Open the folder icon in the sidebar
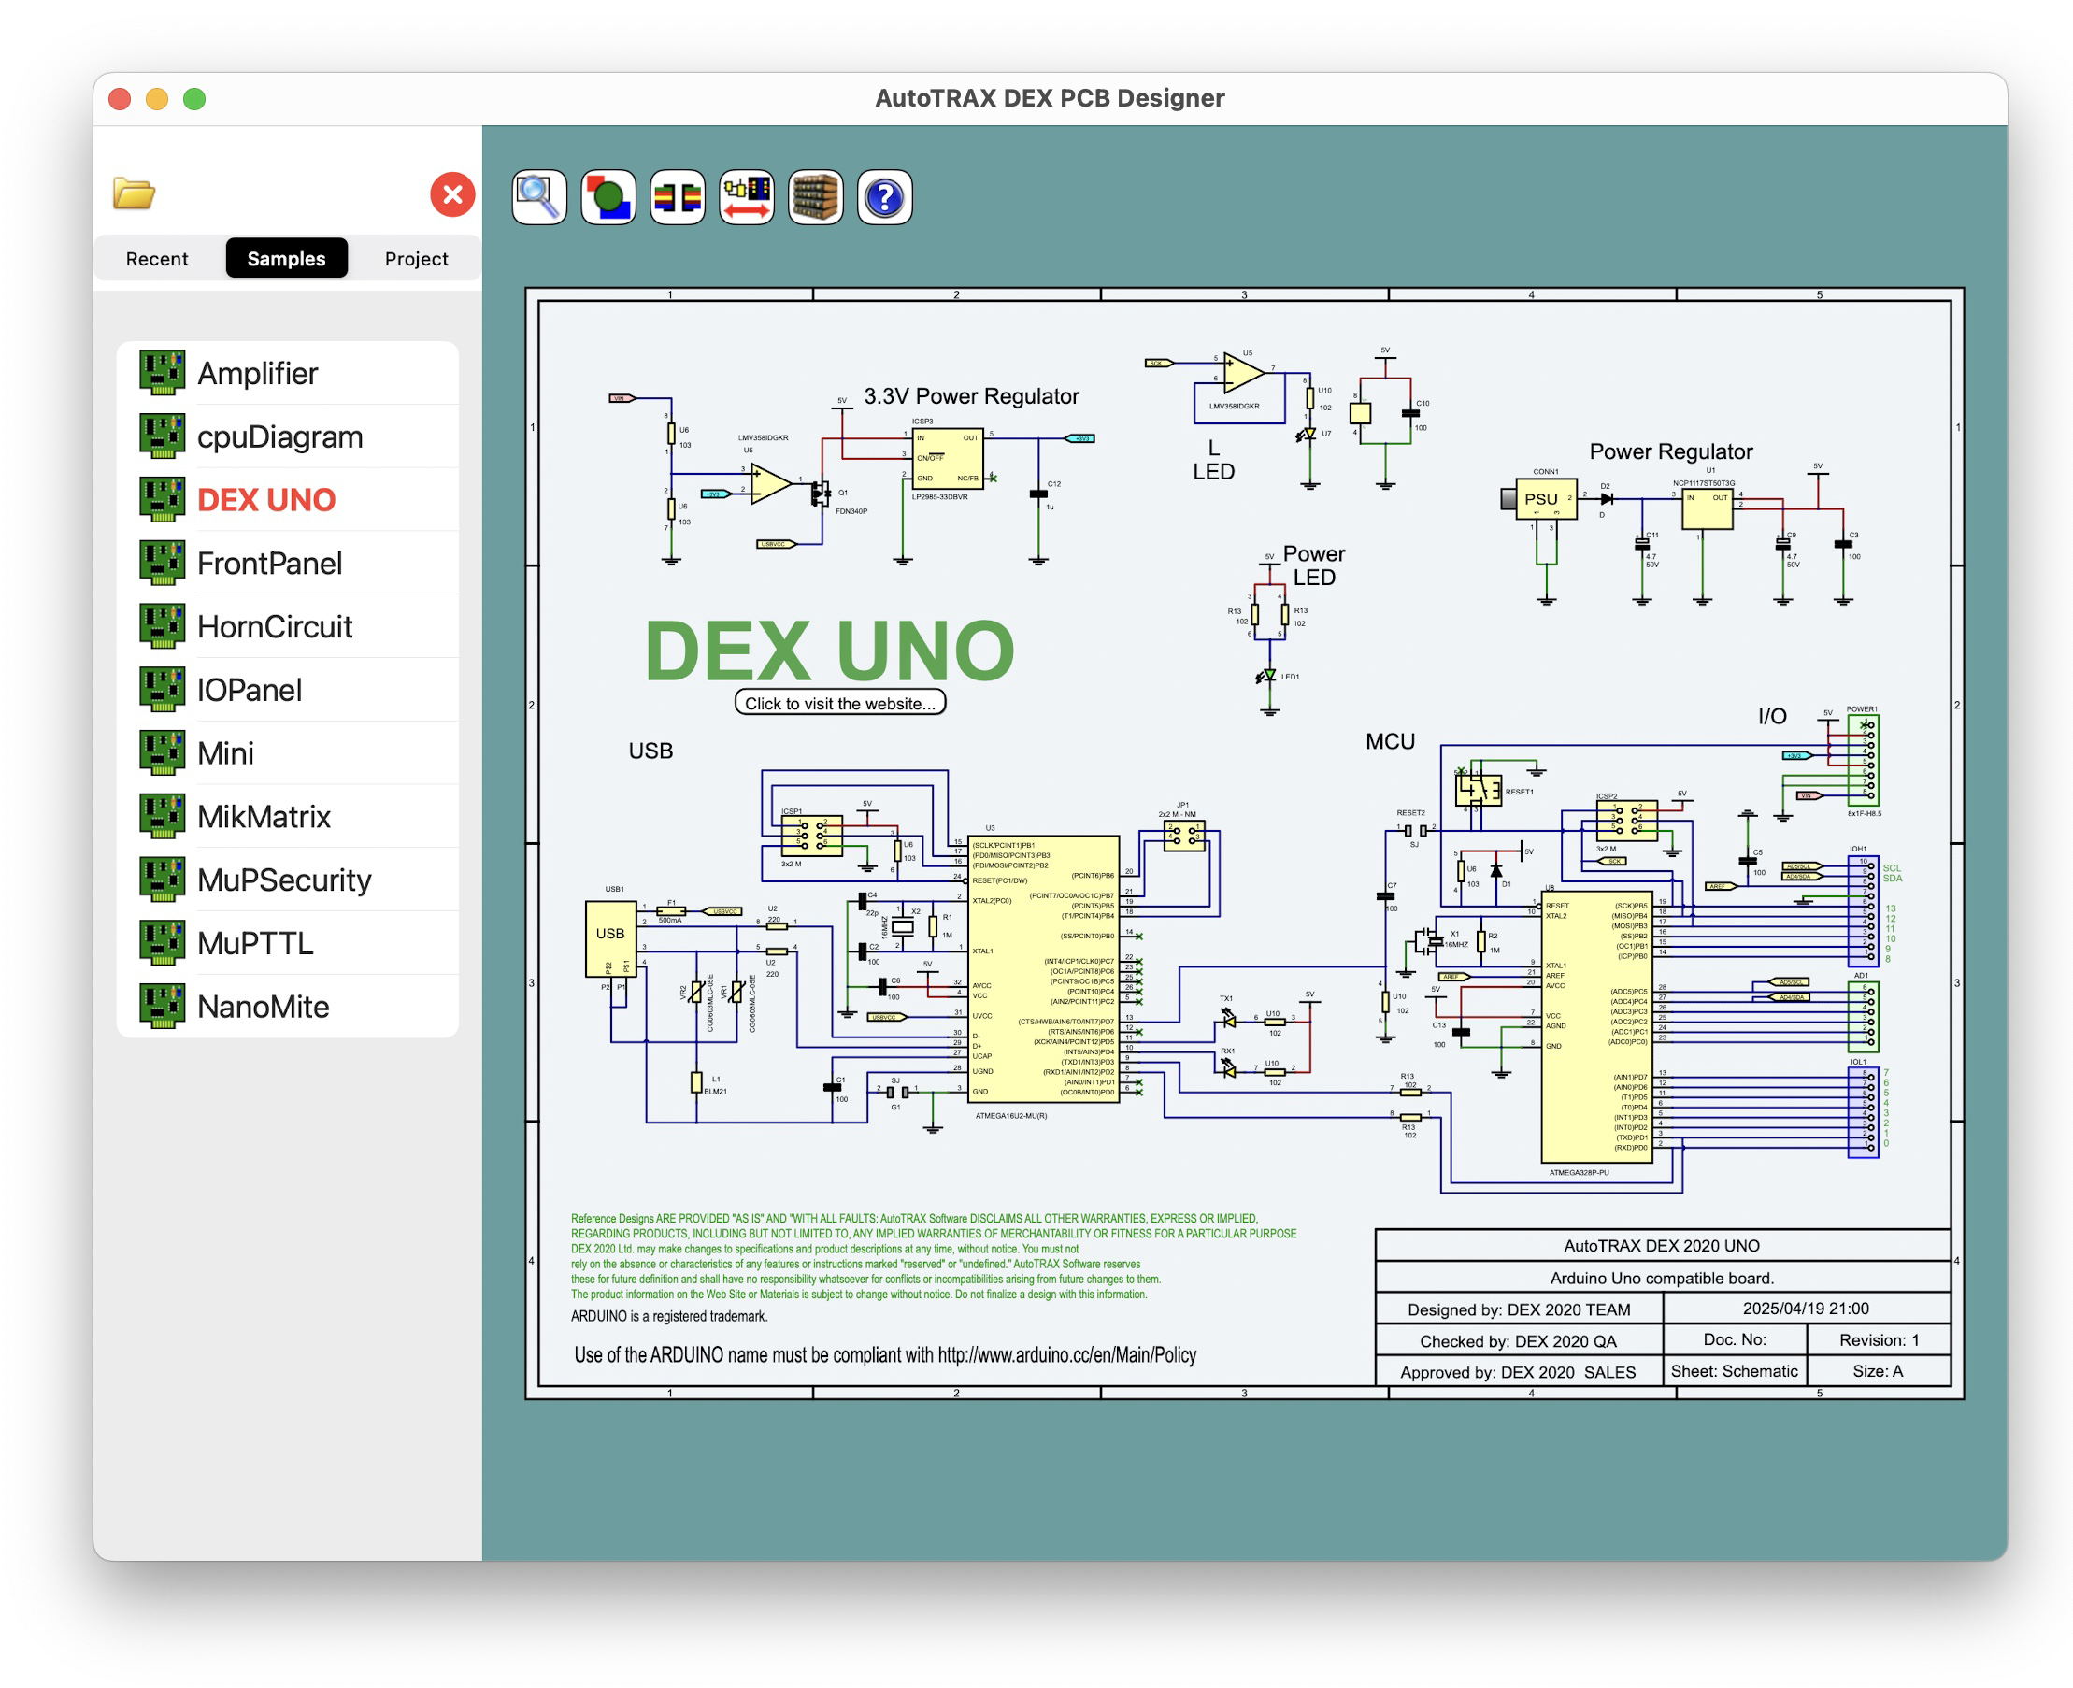 point(134,193)
